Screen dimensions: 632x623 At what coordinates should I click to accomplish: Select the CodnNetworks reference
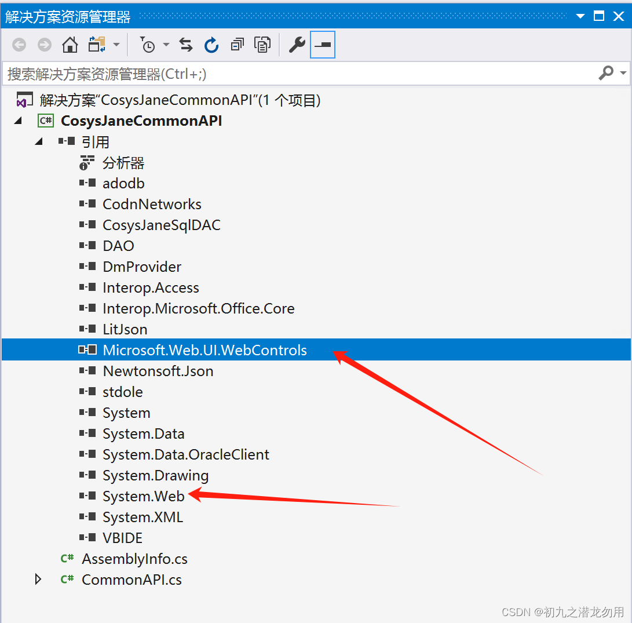pos(152,205)
